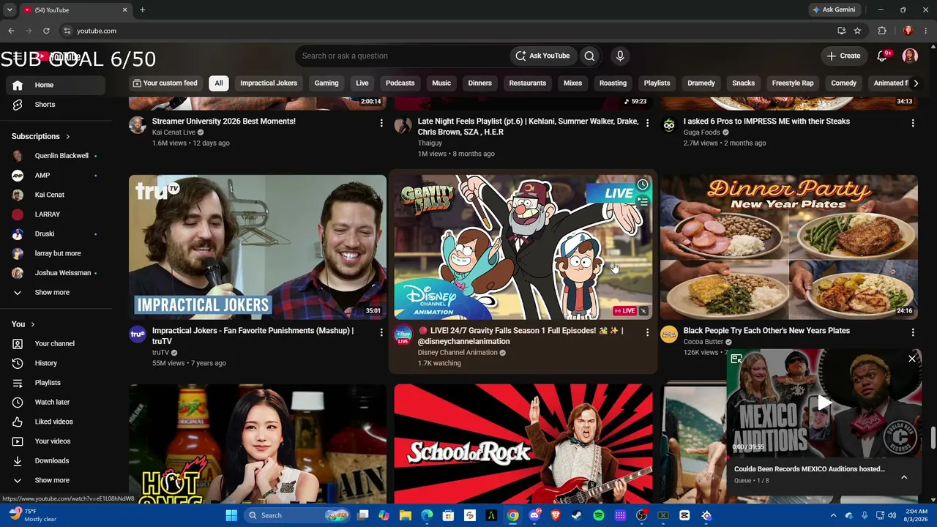Open a new browser tab
937x527 pixels.
(x=142, y=10)
